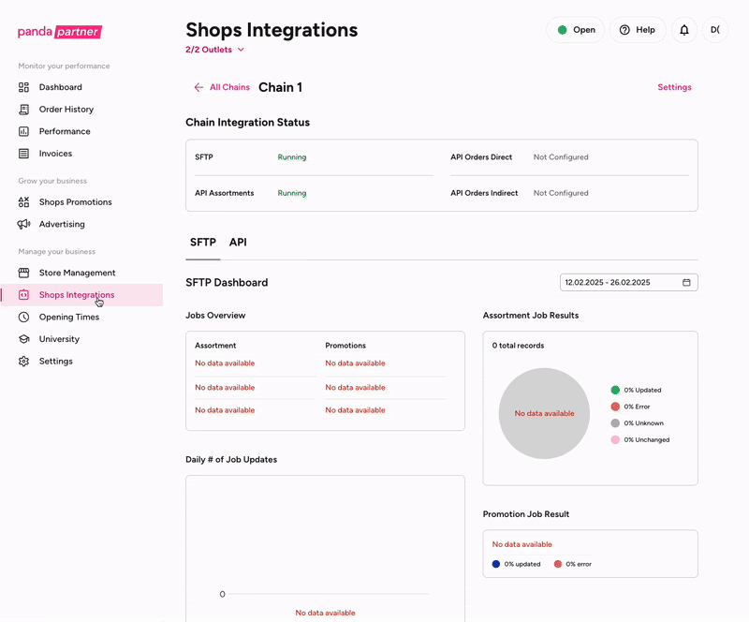Open the chain Settings link
Image resolution: width=749 pixels, height=622 pixels.
[x=674, y=87]
